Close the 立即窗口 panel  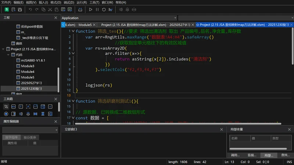click(222, 129)
